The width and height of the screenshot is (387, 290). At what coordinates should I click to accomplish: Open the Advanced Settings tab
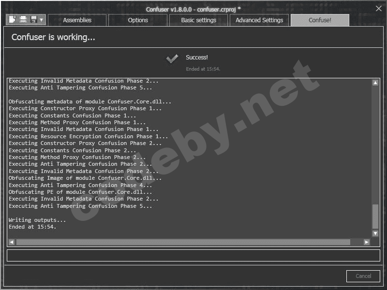tap(259, 20)
